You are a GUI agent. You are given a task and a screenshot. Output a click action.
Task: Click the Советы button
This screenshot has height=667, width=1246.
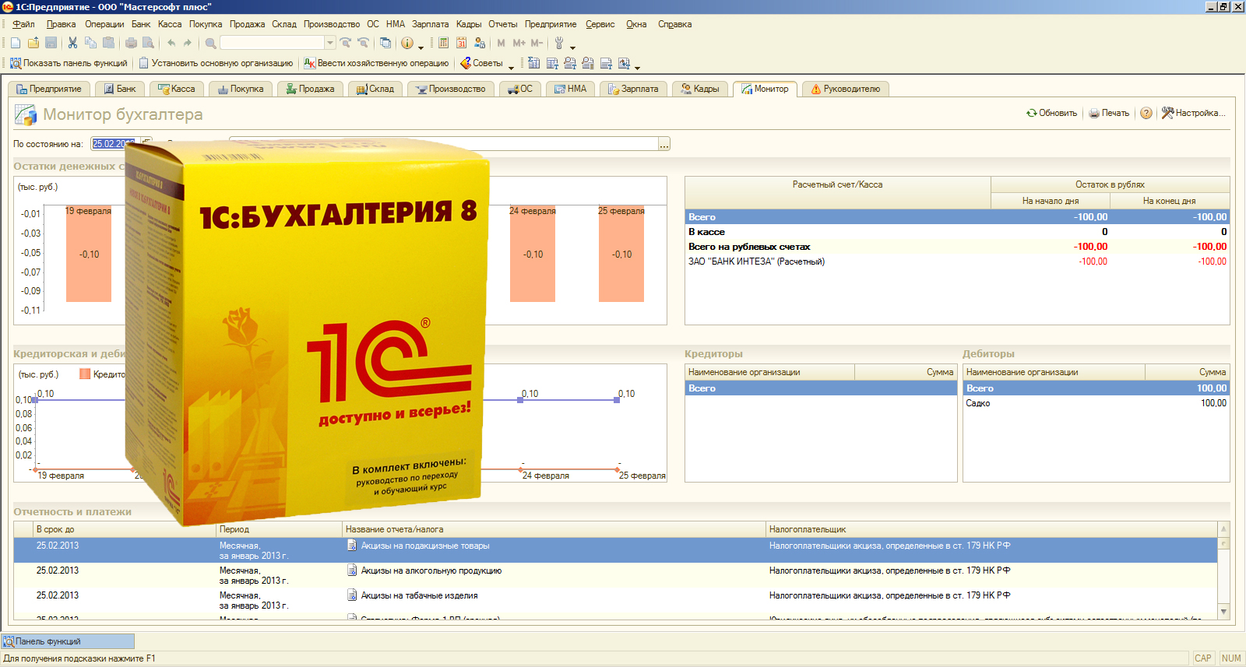click(481, 63)
